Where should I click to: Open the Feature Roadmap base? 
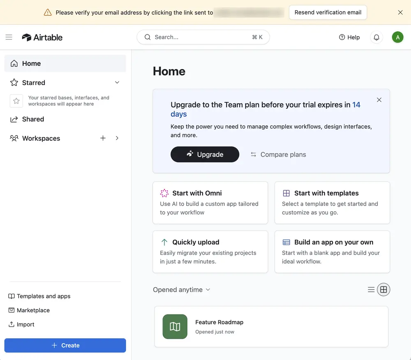(271, 326)
